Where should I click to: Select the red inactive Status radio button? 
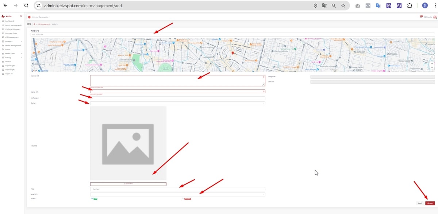tap(182, 199)
